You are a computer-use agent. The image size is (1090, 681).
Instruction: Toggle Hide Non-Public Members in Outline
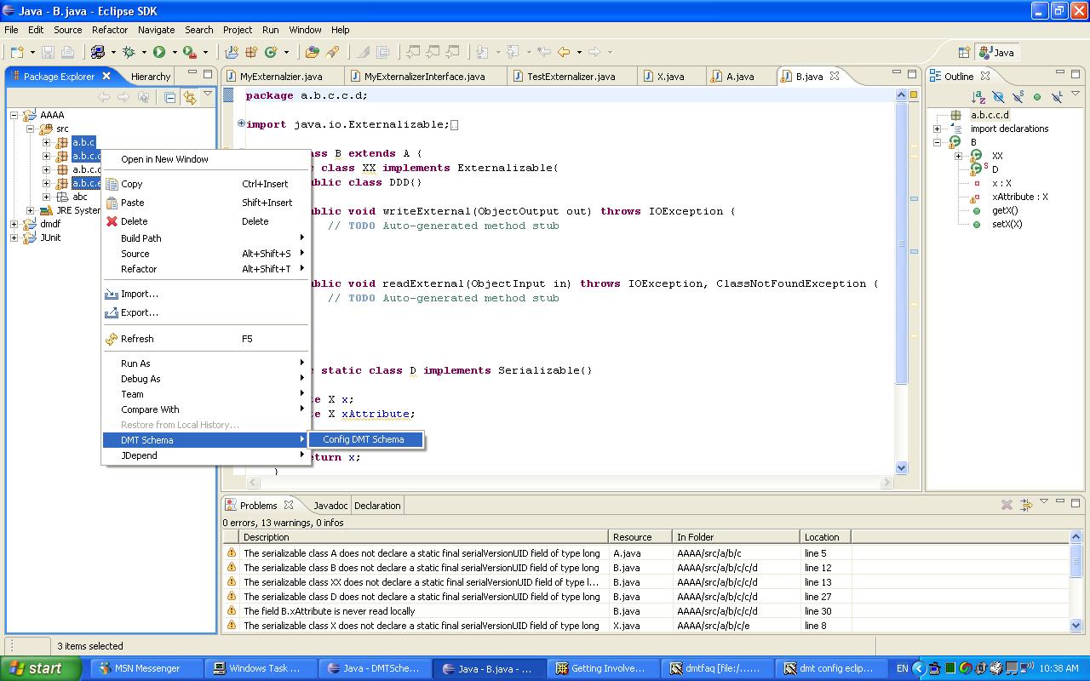[1037, 97]
